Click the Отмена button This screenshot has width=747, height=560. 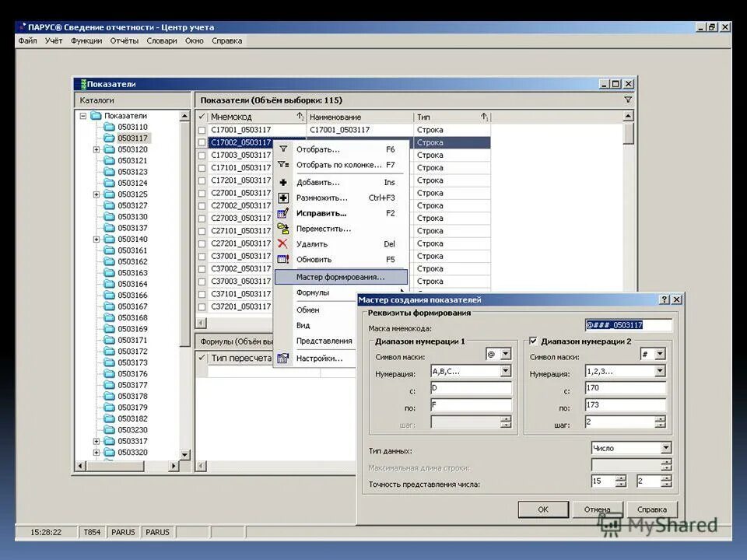click(598, 509)
